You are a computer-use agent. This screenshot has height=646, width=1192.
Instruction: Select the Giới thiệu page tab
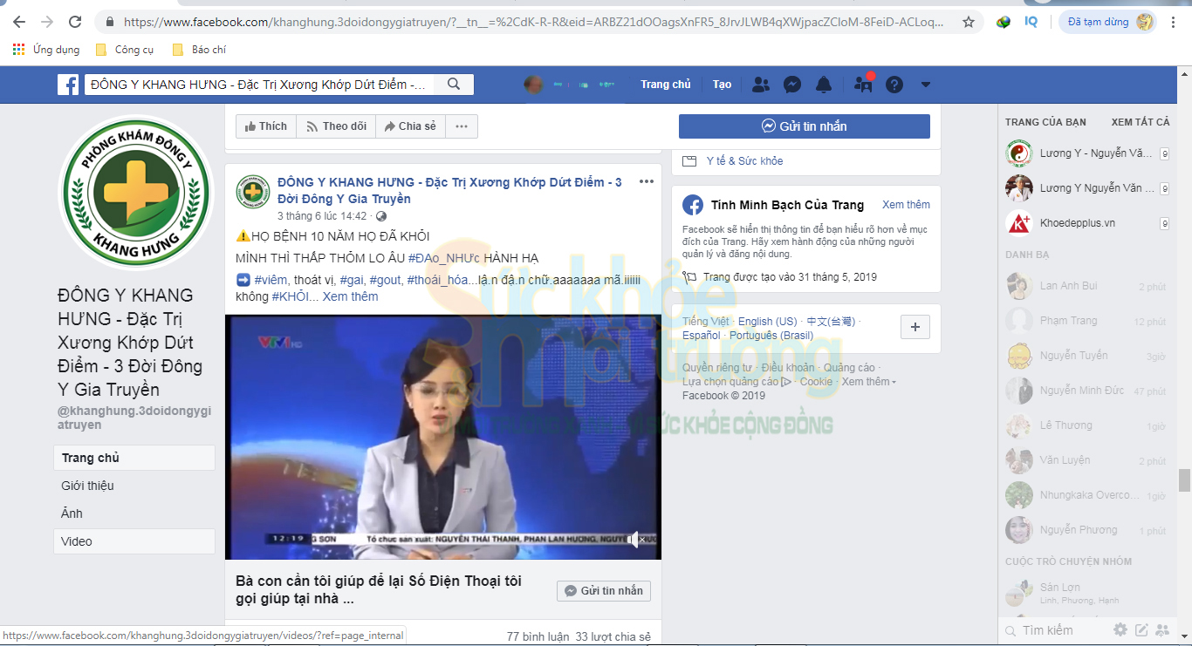click(87, 486)
